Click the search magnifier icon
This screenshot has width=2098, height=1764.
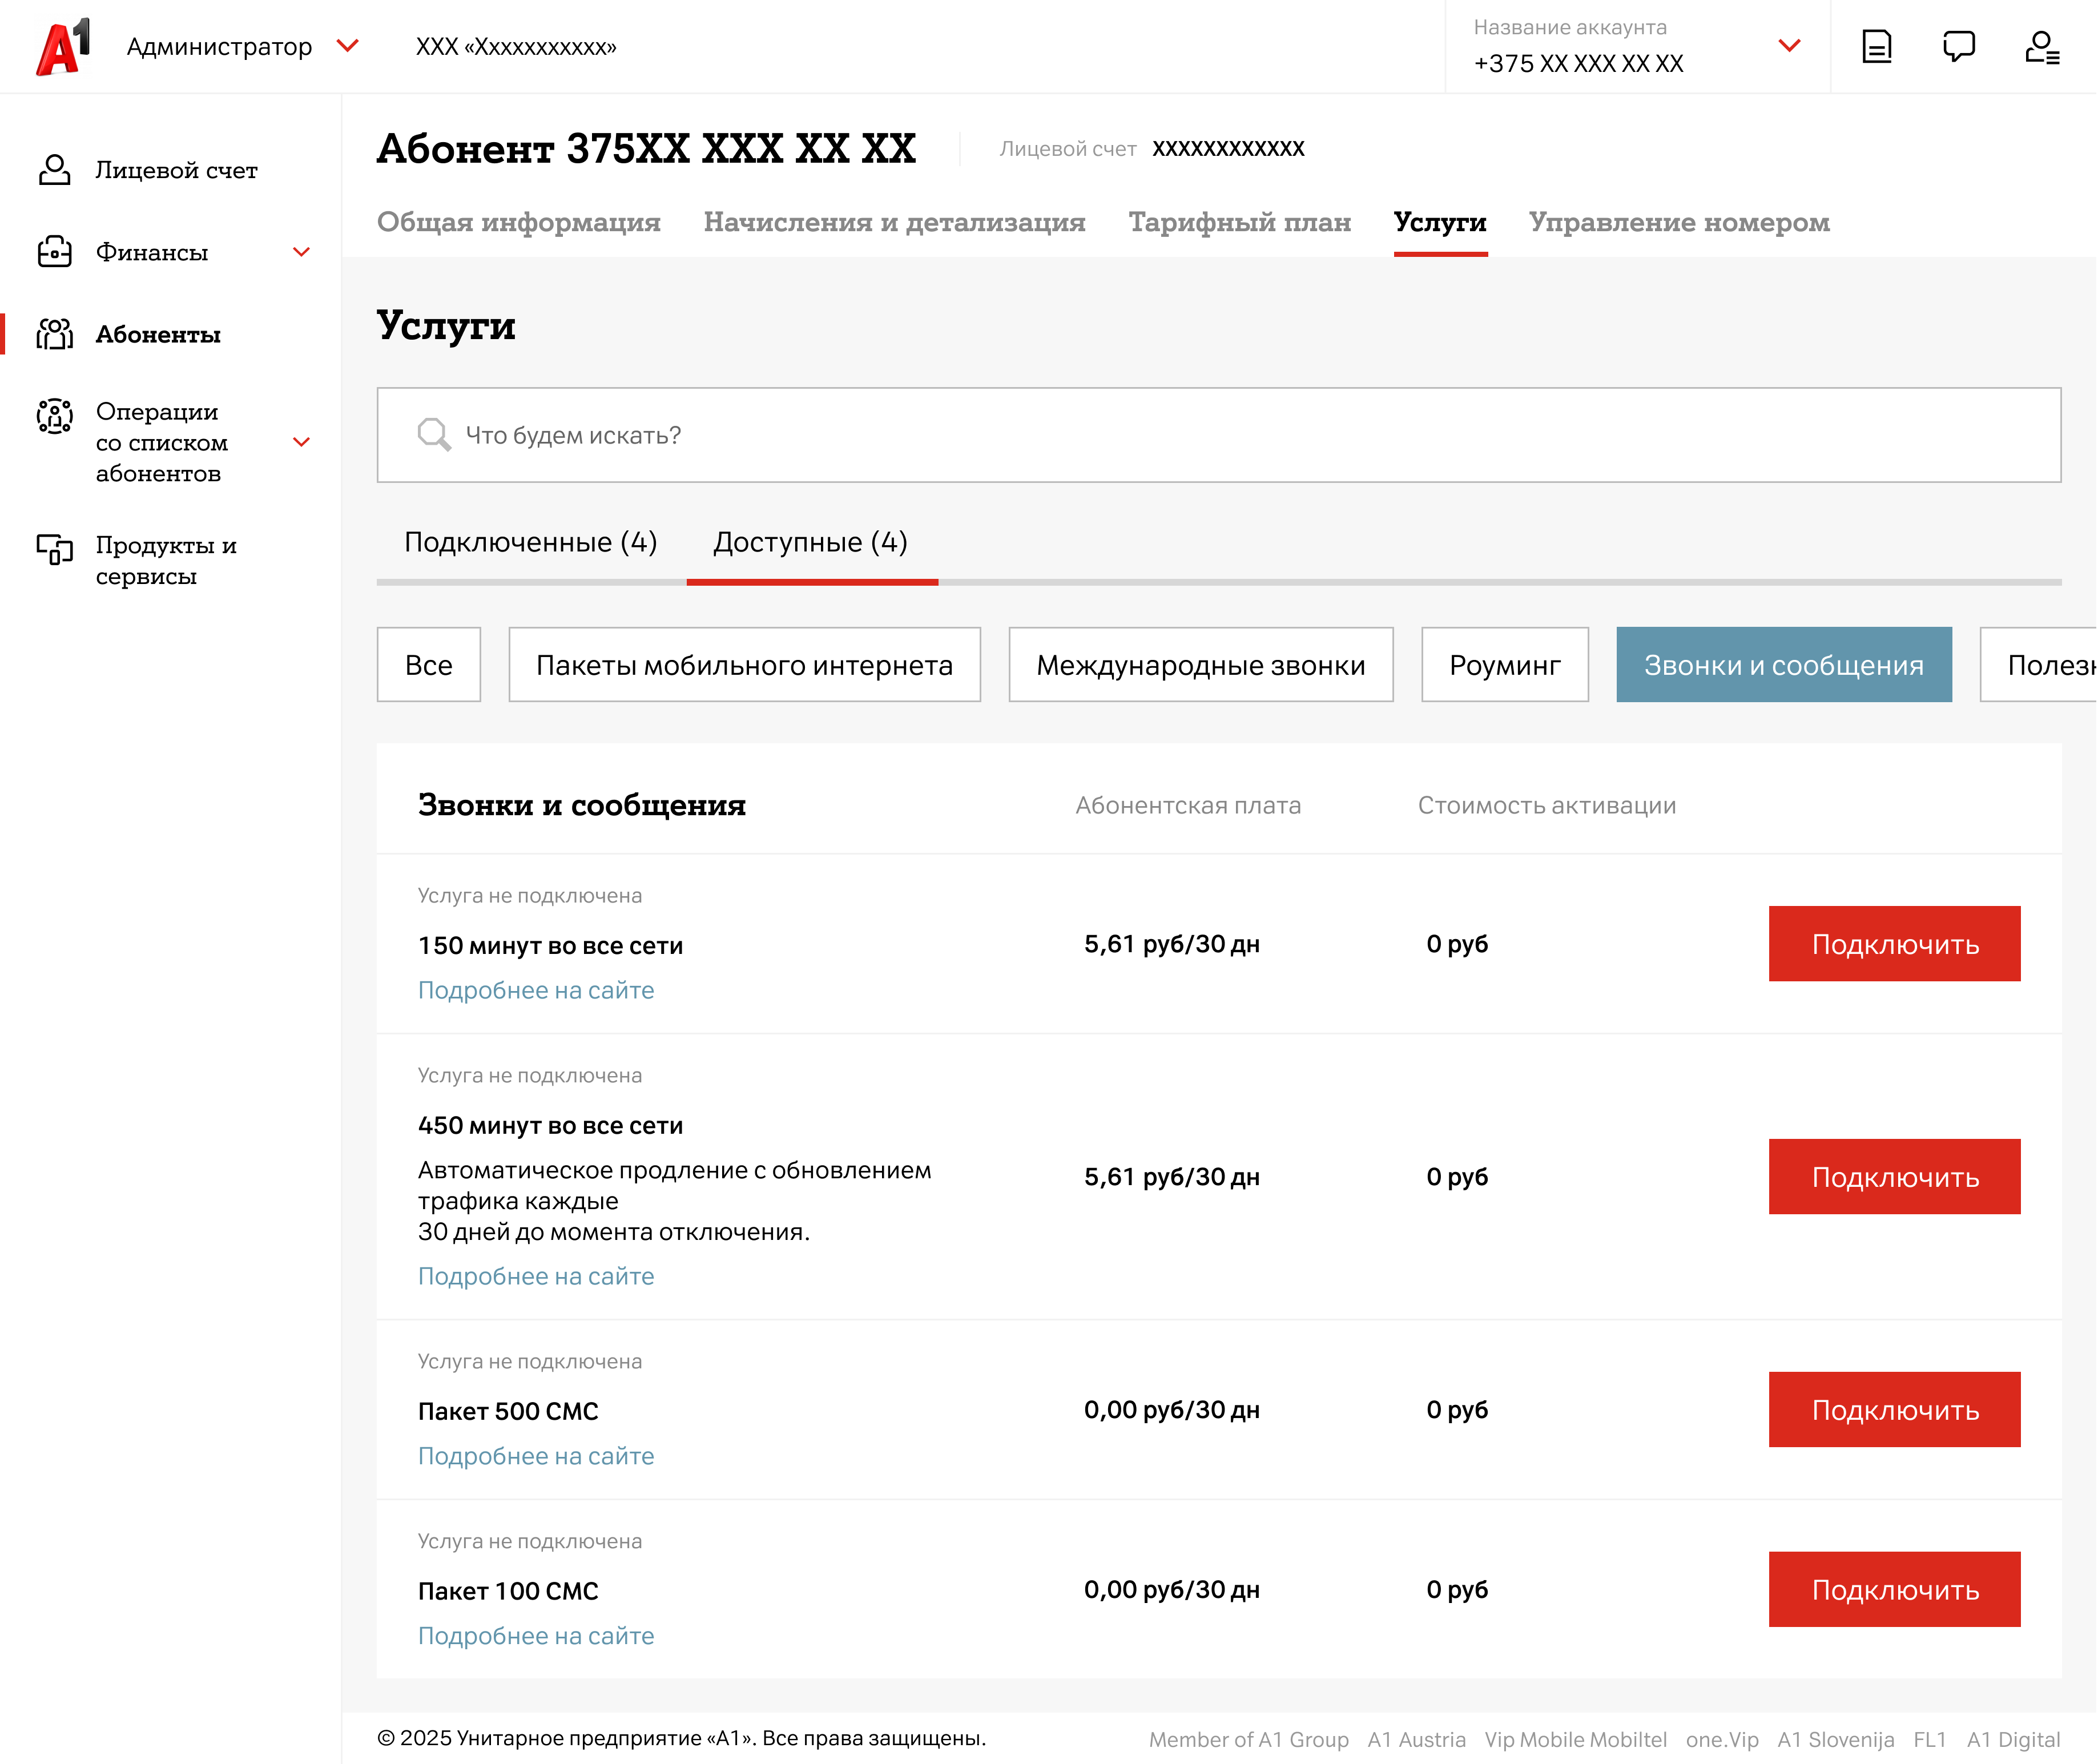point(433,435)
